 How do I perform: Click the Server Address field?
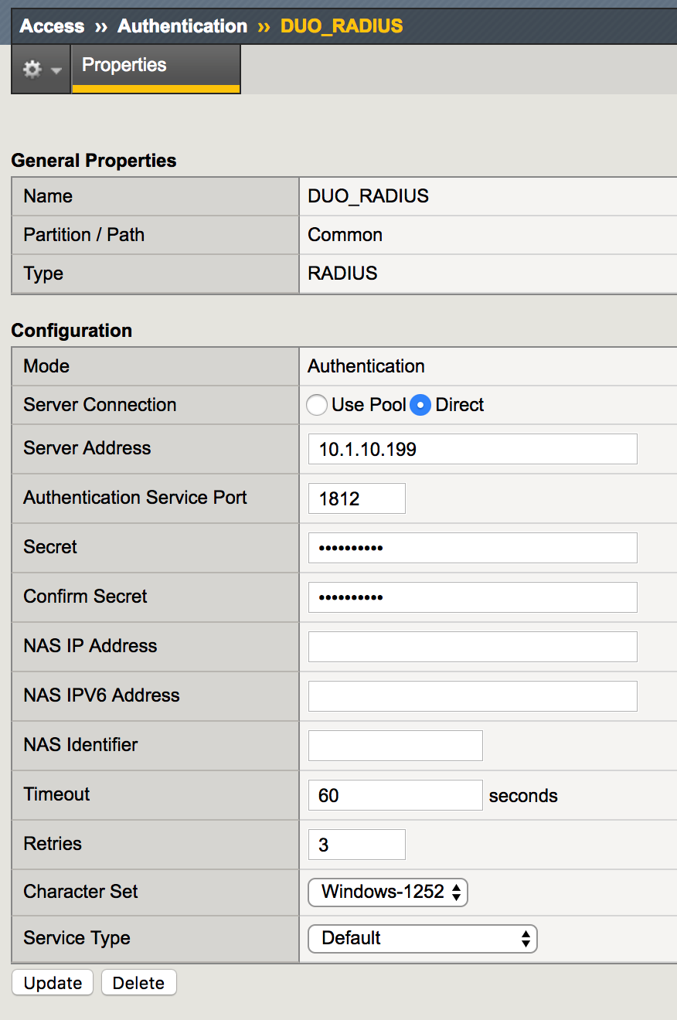tap(473, 449)
